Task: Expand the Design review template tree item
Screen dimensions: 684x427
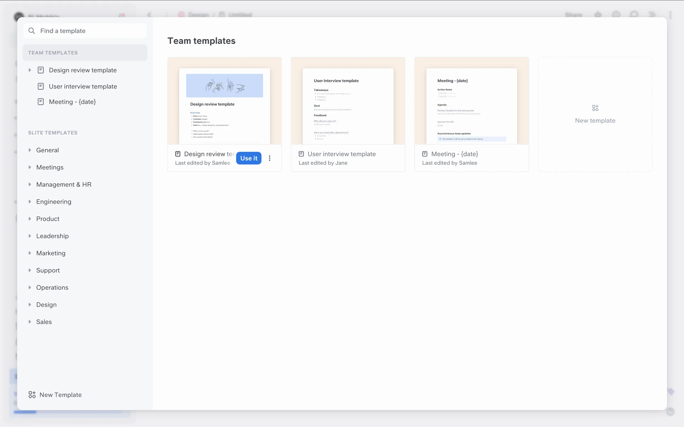Action: point(30,70)
